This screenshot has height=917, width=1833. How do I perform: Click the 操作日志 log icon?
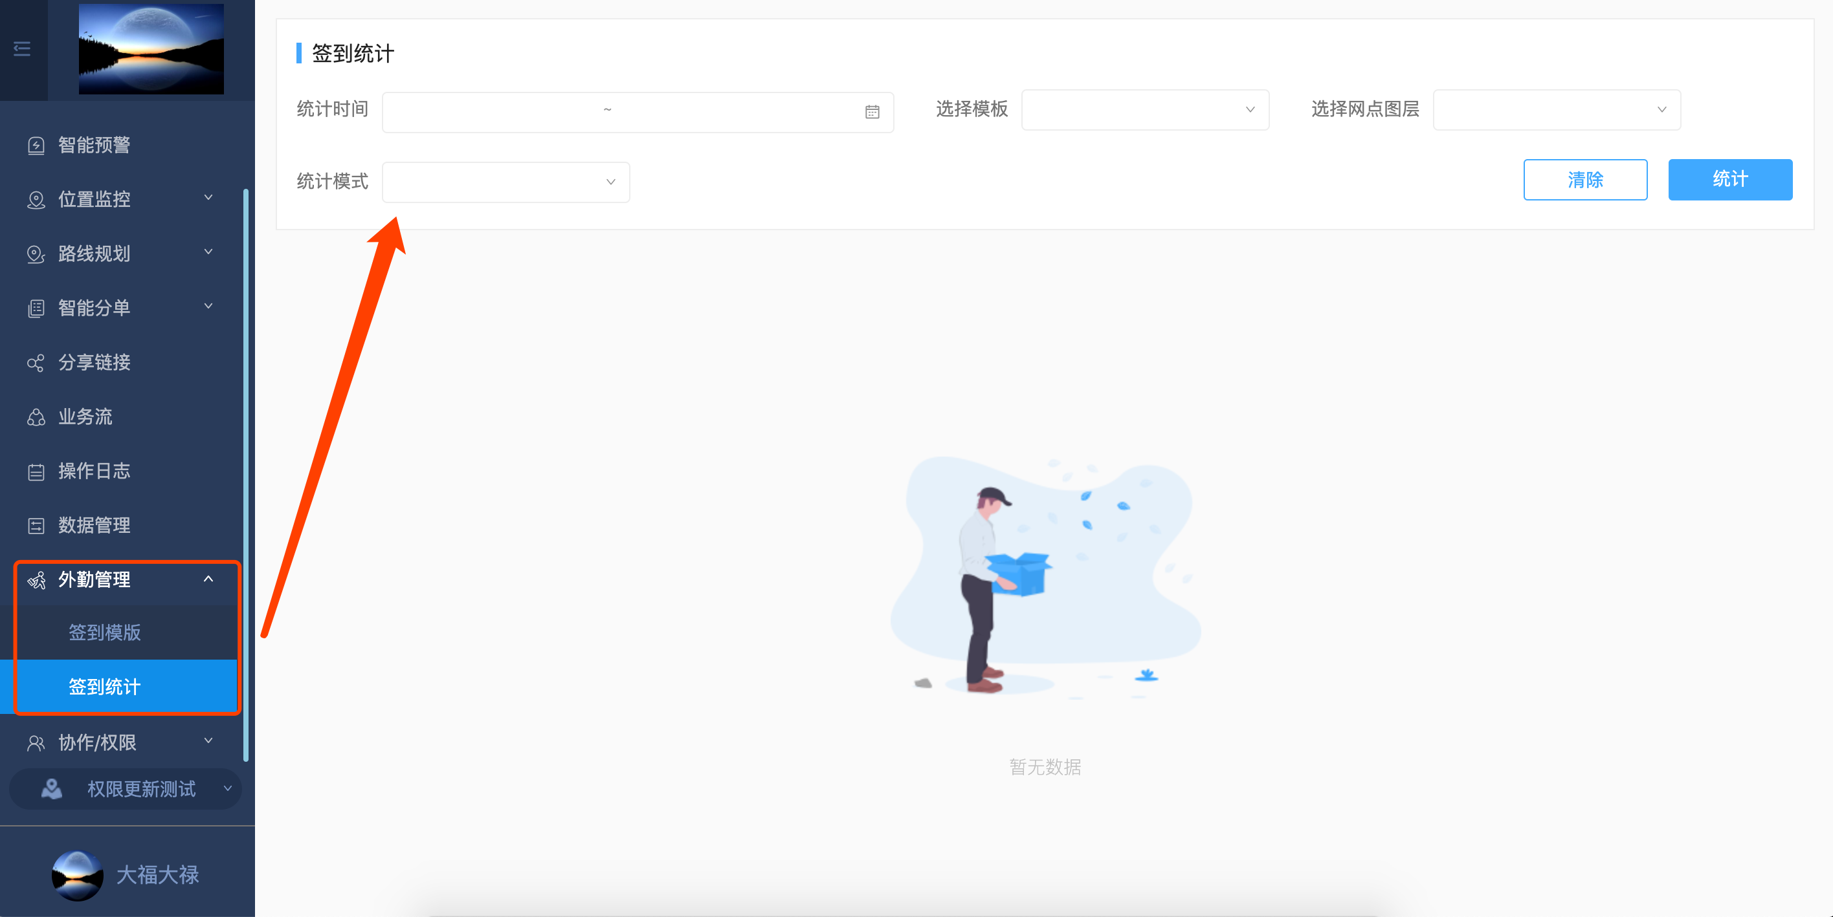[36, 472]
